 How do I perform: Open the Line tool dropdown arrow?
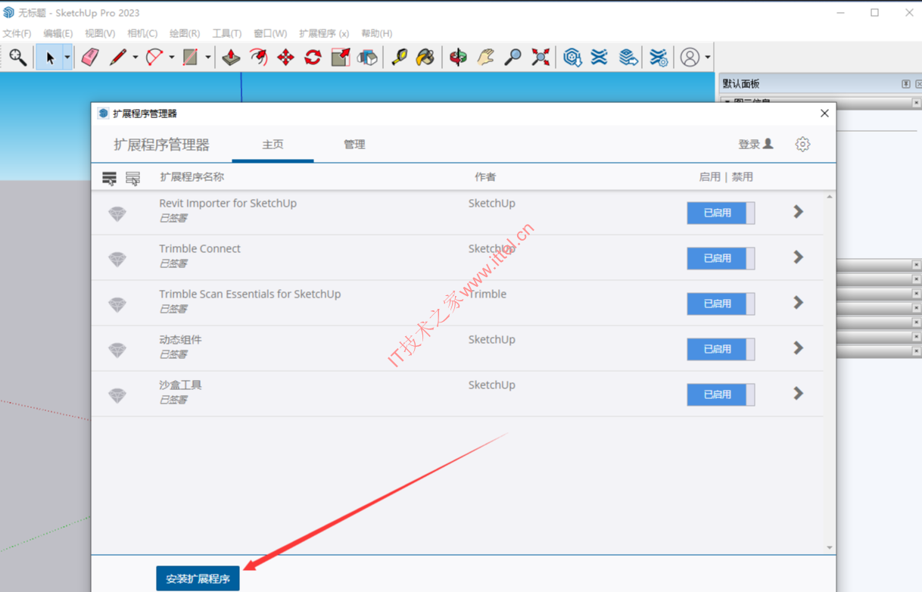[x=135, y=58]
